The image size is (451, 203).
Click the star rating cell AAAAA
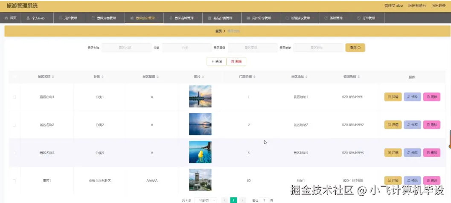click(152, 180)
